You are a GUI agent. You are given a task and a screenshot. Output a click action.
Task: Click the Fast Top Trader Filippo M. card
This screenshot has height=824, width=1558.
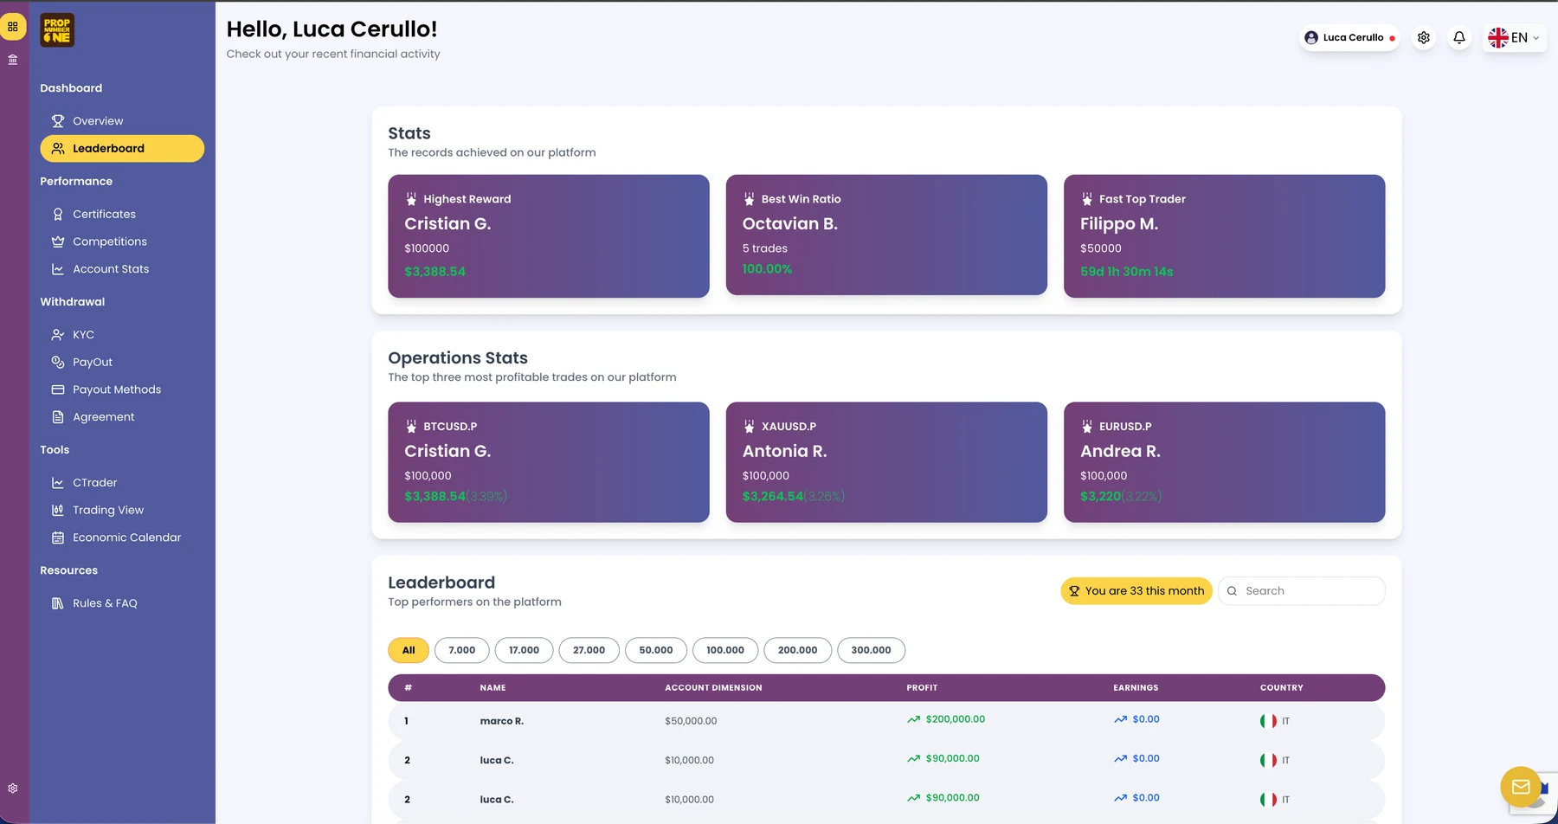point(1225,236)
